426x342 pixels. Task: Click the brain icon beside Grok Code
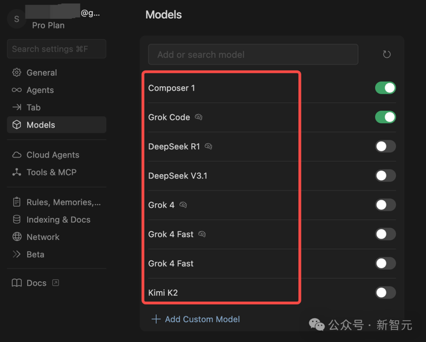click(199, 117)
